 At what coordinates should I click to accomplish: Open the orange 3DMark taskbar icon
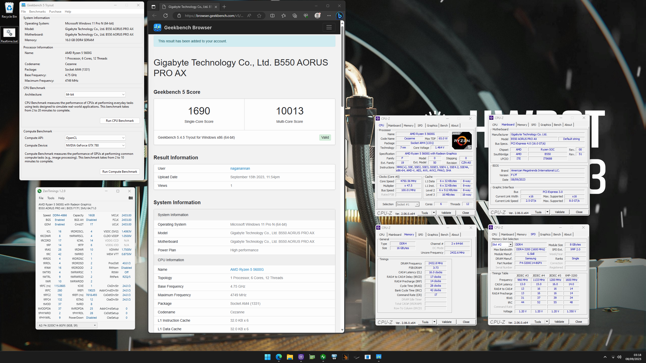pos(345,357)
